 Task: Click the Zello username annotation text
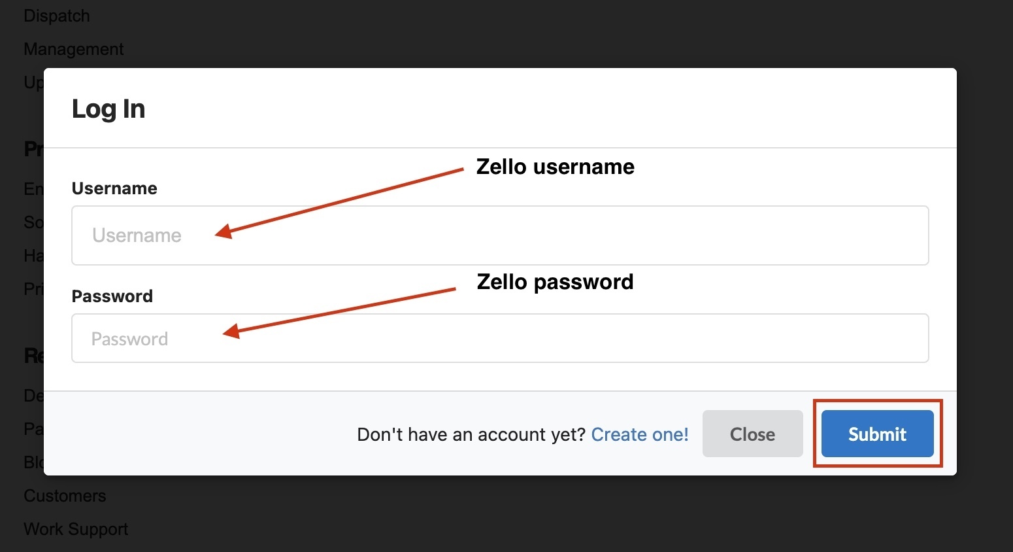pos(556,167)
